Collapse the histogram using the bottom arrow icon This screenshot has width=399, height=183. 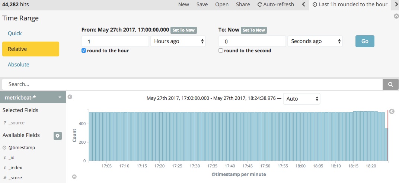click(x=74, y=177)
